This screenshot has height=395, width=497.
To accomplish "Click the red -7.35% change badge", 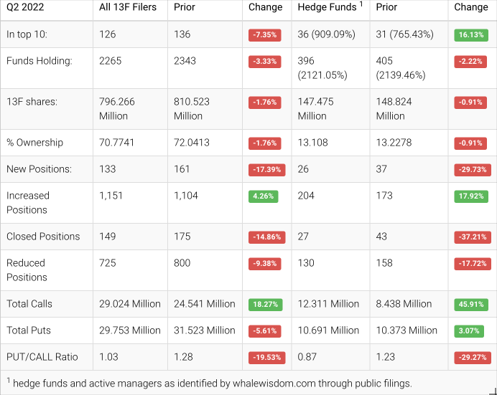I will coord(266,34).
